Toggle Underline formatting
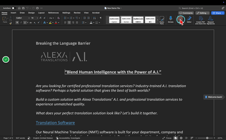This screenshot has width=226, height=140. (25, 23)
